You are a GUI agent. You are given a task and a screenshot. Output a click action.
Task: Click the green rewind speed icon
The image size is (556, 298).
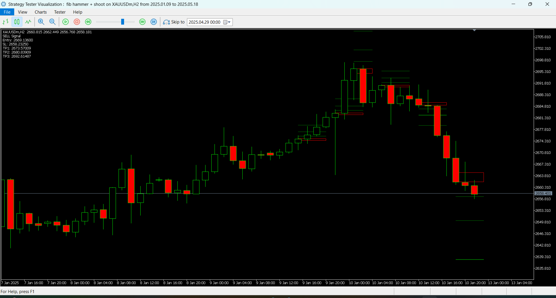[88, 22]
